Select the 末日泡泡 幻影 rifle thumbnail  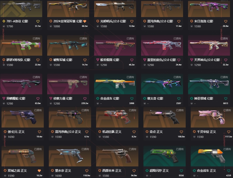[x=209, y=9]
